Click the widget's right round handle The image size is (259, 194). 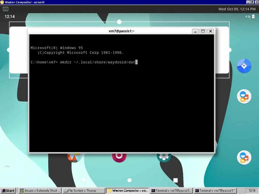coord(230,50)
